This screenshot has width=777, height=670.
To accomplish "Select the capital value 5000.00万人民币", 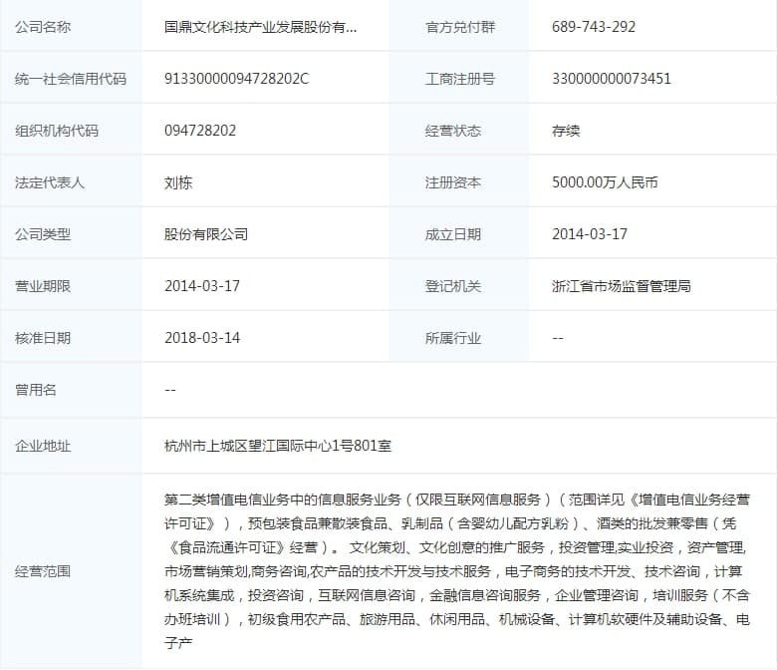I will click(x=605, y=182).
